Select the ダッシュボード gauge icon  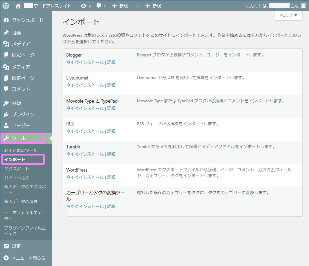click(6, 19)
